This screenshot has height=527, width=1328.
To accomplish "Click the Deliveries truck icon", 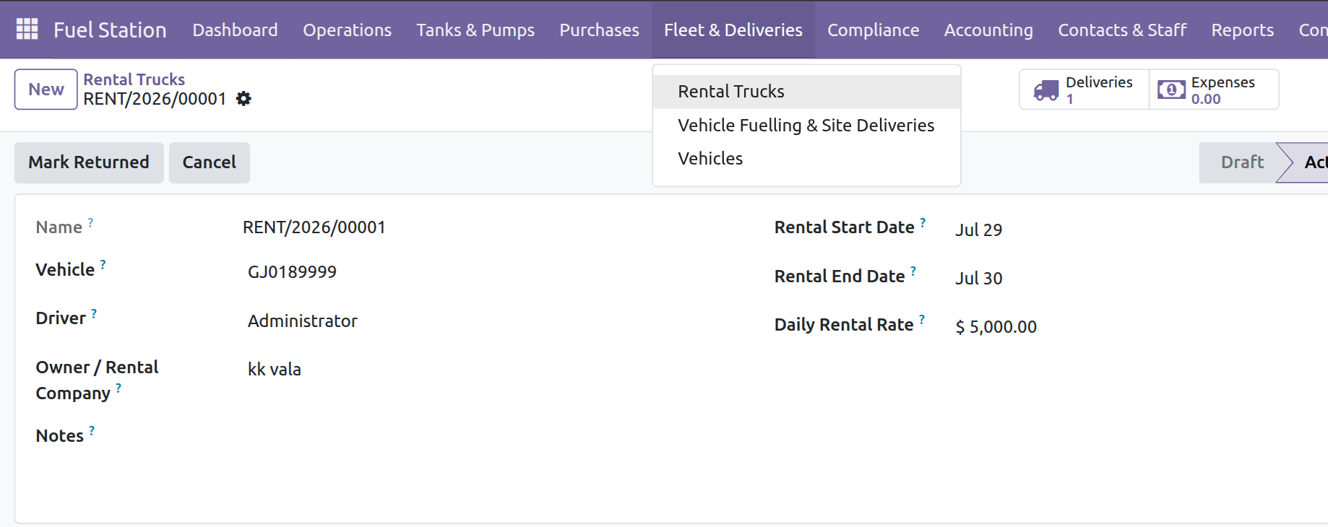I will coord(1045,90).
